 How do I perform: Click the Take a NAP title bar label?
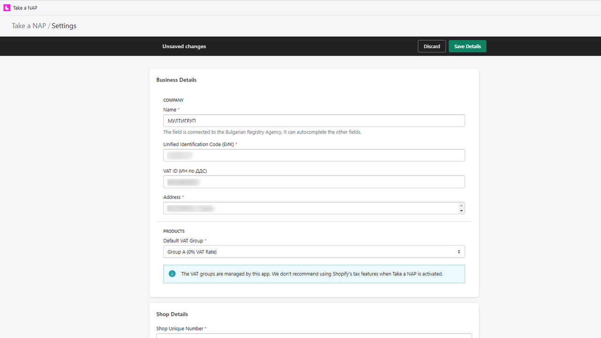point(25,8)
